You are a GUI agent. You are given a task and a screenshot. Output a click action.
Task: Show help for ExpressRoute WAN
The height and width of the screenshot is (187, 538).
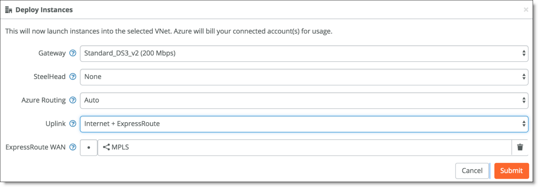(73, 147)
